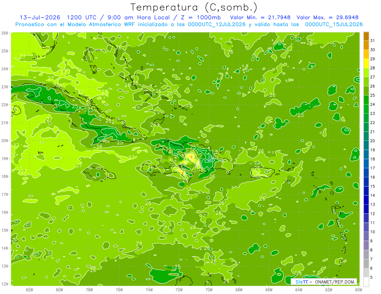Viewport: 381px width, 294px height.
Task: Pick the color bar segment above 31
Action: pyautogui.click(x=366, y=36)
